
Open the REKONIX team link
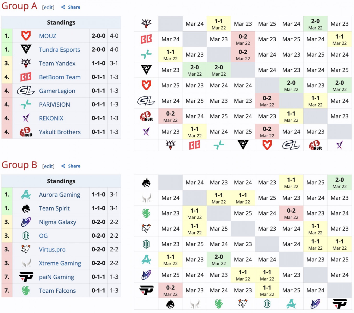[51, 118]
